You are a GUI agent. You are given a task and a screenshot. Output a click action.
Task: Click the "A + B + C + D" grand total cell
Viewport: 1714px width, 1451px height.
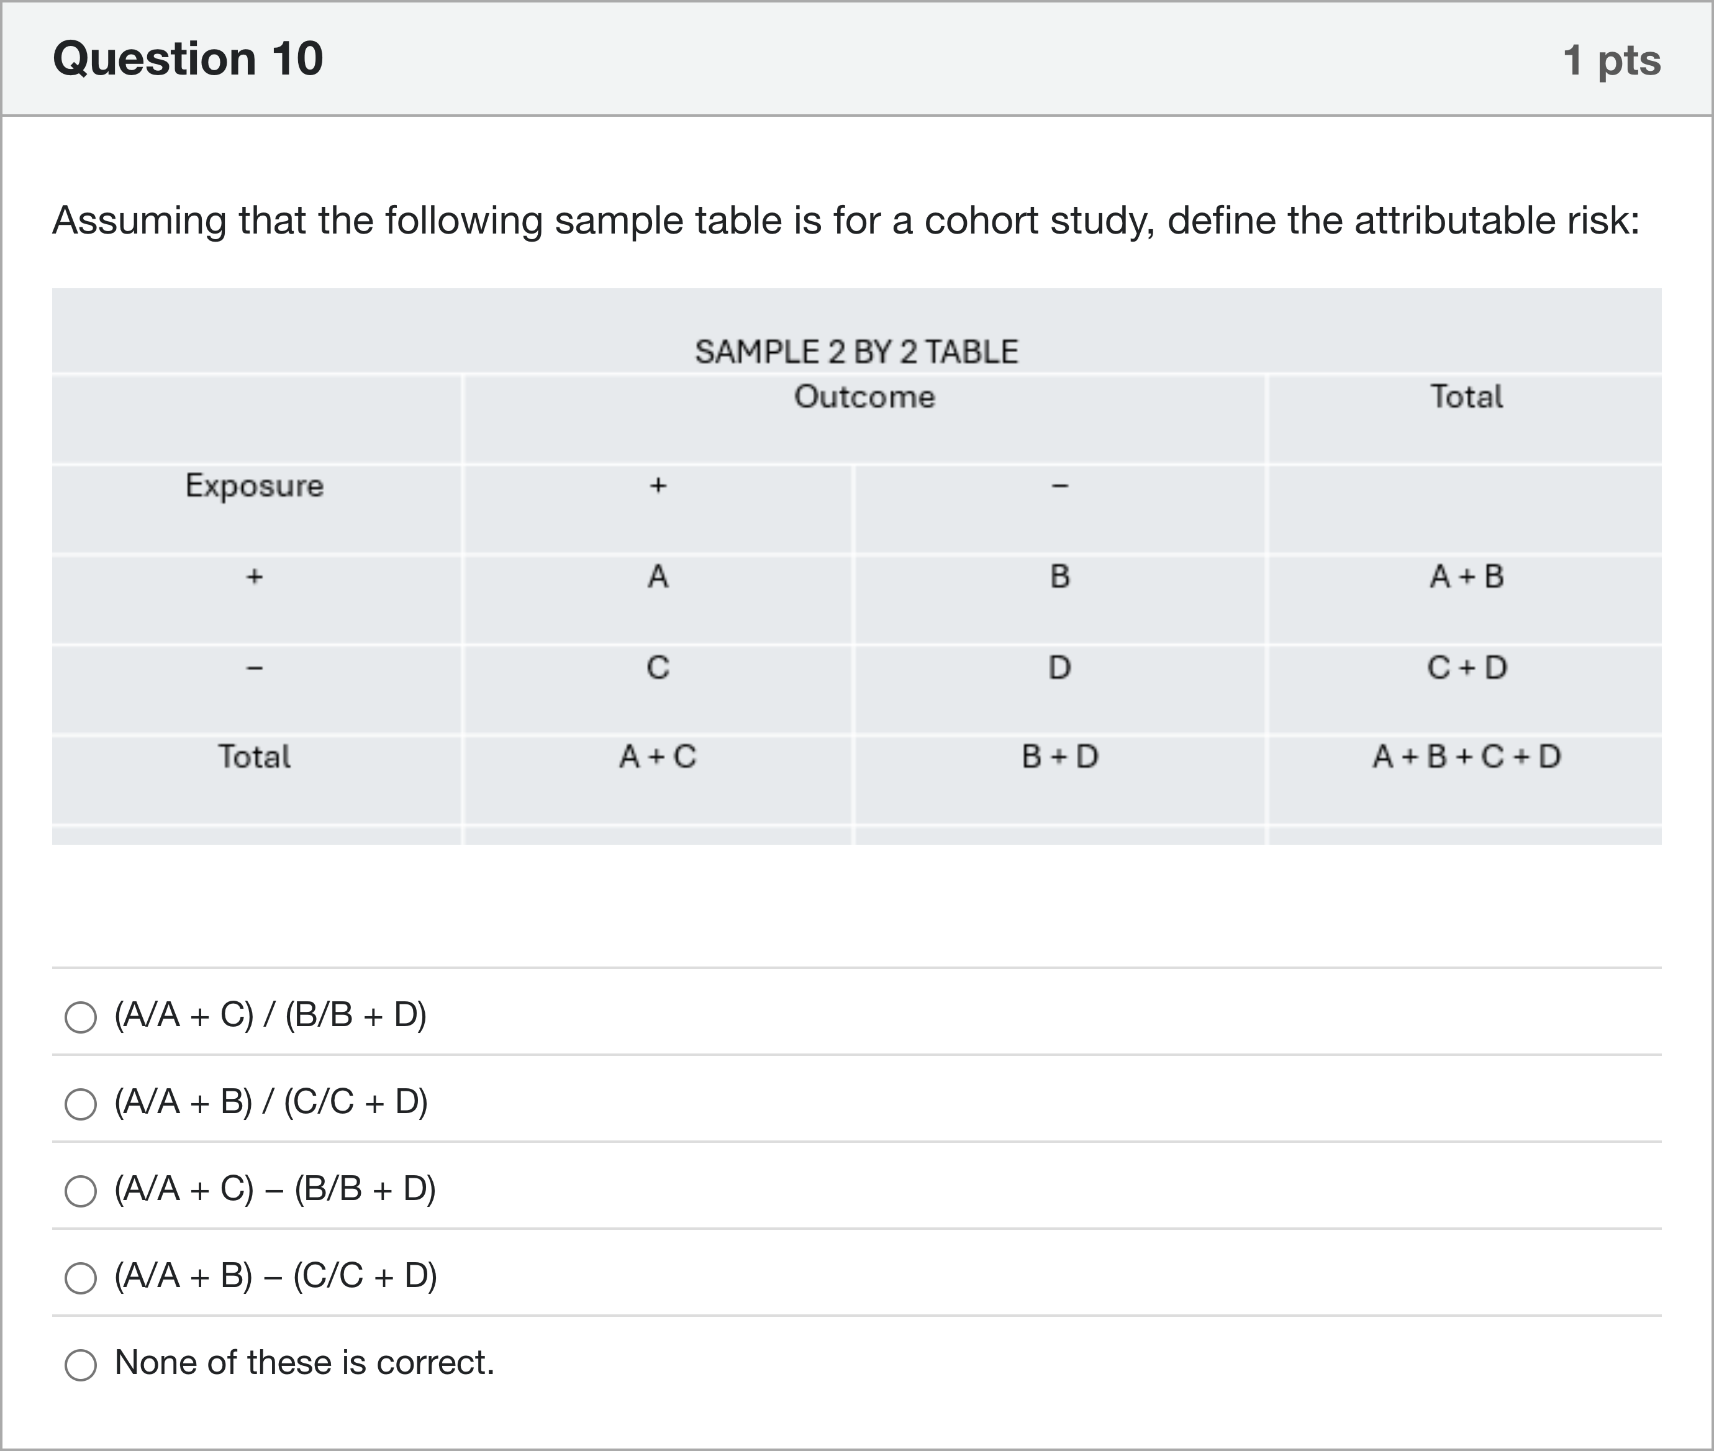tap(1466, 757)
